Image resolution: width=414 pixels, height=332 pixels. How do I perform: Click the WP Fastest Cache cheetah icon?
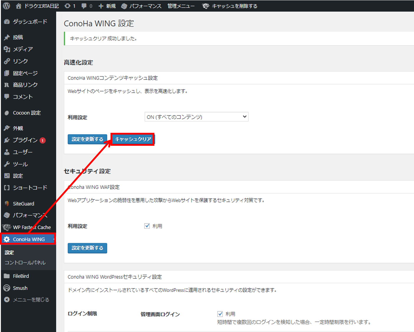[6, 227]
